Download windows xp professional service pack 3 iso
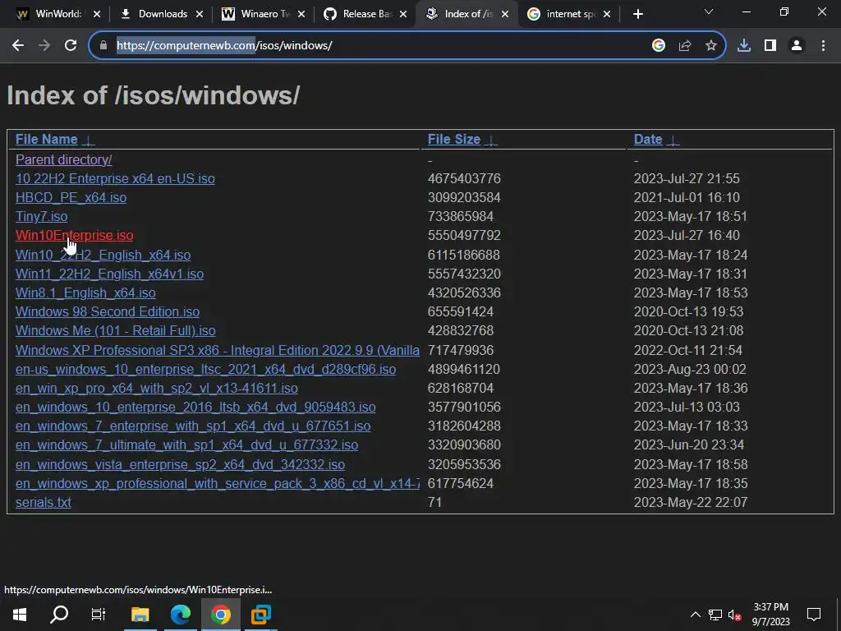 pos(217,484)
